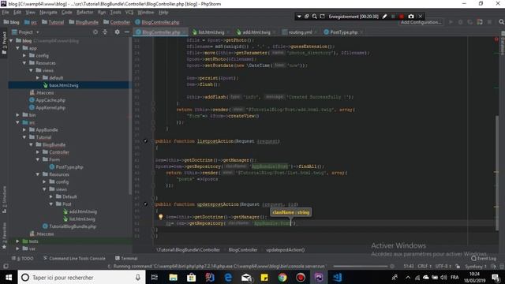Open the Project panel settings gear
The height and width of the screenshot is (284, 505).
click(x=118, y=32)
